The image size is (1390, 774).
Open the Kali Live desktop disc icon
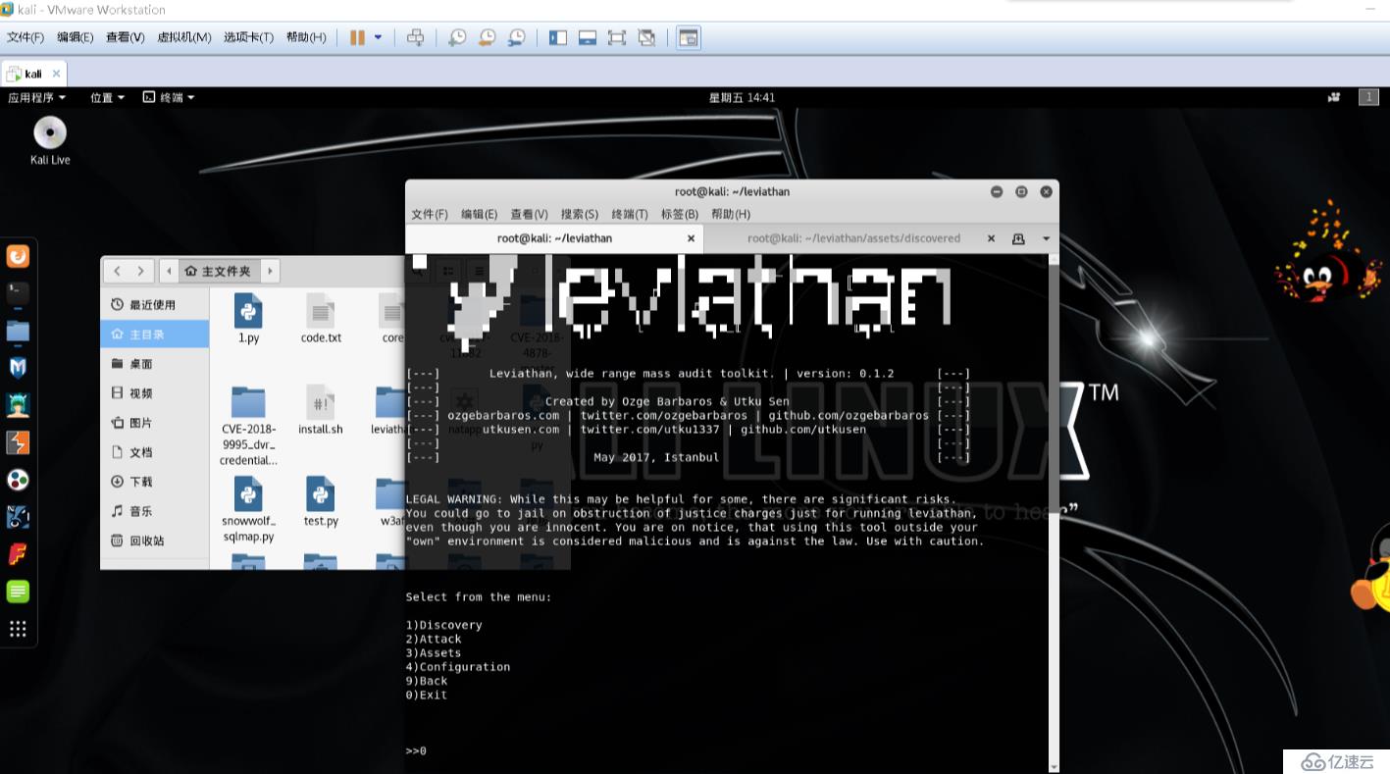pos(50,140)
